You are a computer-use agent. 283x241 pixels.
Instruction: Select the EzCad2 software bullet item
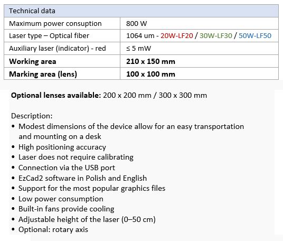[82, 178]
